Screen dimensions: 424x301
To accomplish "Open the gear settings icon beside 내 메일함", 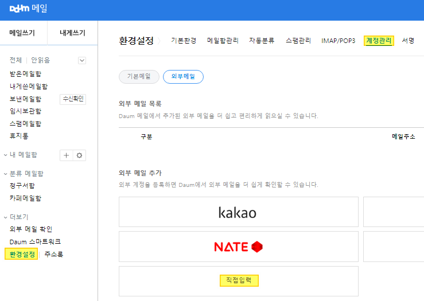I will point(79,155).
